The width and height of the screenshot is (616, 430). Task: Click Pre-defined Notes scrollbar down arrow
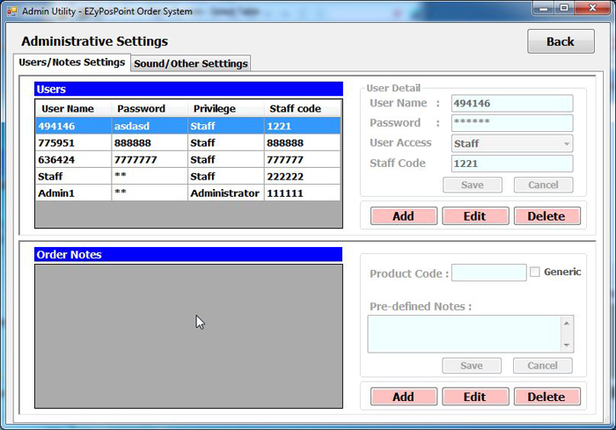point(567,345)
